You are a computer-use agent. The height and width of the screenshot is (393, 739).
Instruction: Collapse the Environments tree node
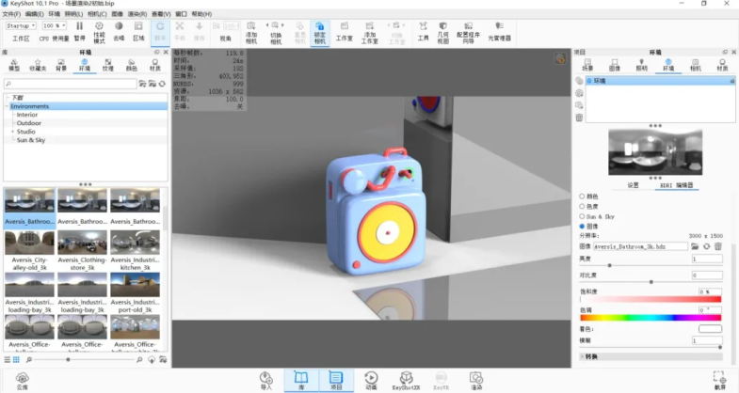pos(8,106)
